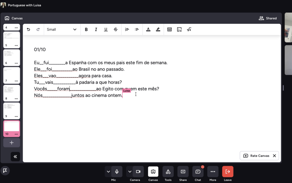Image resolution: width=292 pixels, height=183 pixels.
Task: Open page 6 options menu
Action: tap(16, 63)
